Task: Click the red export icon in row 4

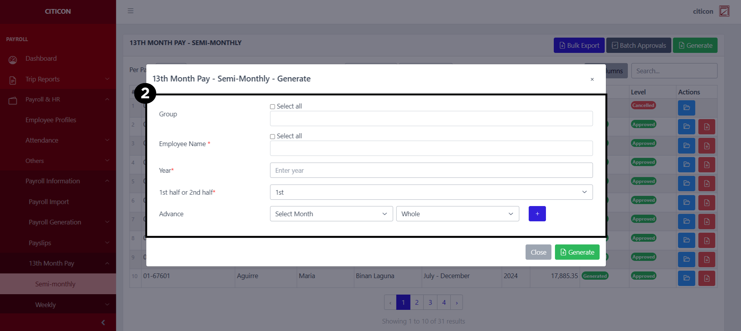Action: coord(707,165)
